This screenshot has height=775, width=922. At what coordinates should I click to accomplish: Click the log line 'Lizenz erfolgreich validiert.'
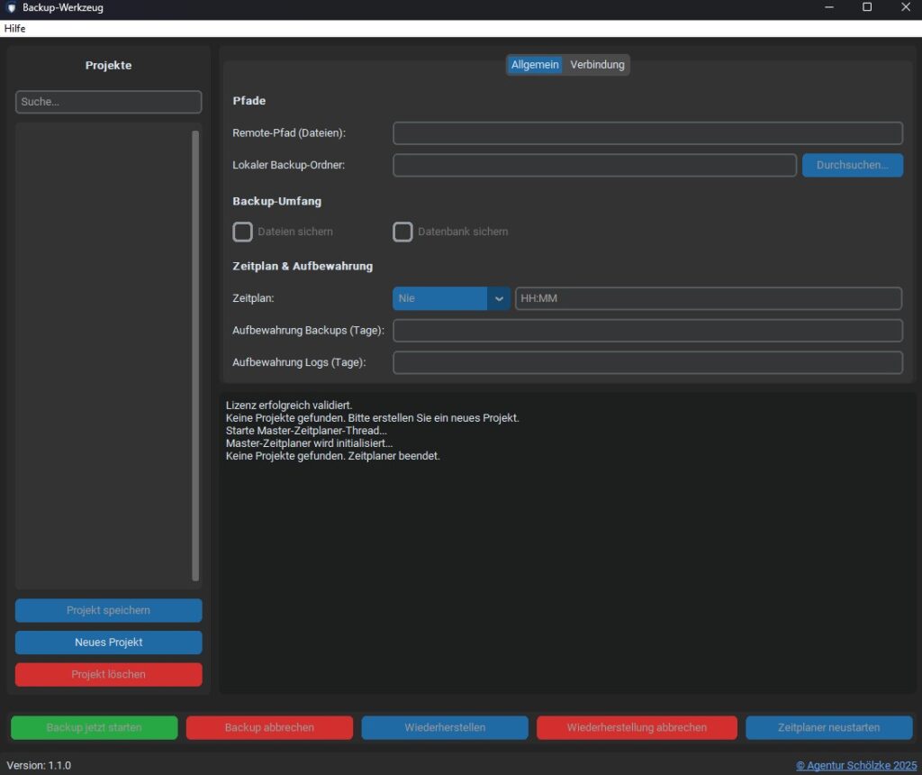tap(289, 406)
